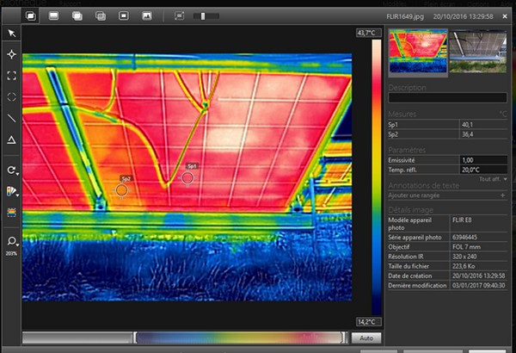Click the Résolution IR value 320 x 240
The image size is (516, 353).
464,257
